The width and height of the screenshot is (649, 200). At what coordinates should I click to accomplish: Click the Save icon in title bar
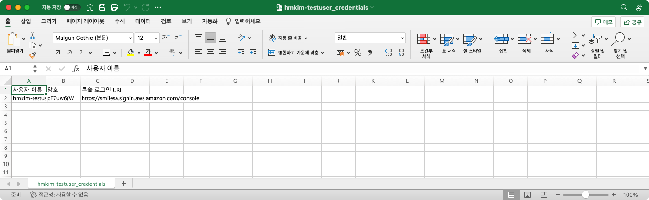tap(102, 8)
